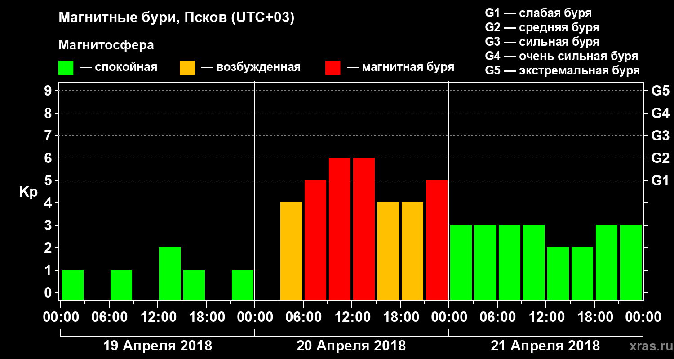
Task: Click the green Kp 2 bar starting 12:00 on 21 April
Action: [558, 273]
